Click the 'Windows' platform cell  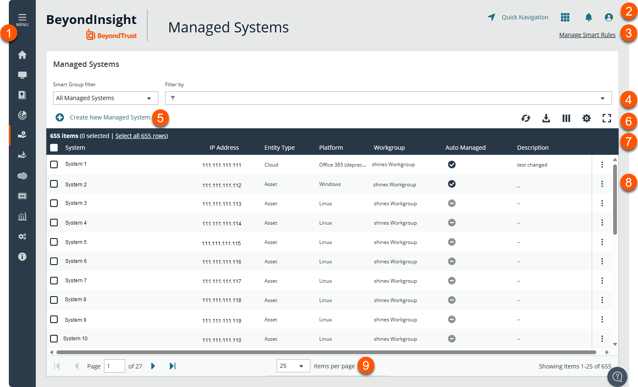(330, 184)
